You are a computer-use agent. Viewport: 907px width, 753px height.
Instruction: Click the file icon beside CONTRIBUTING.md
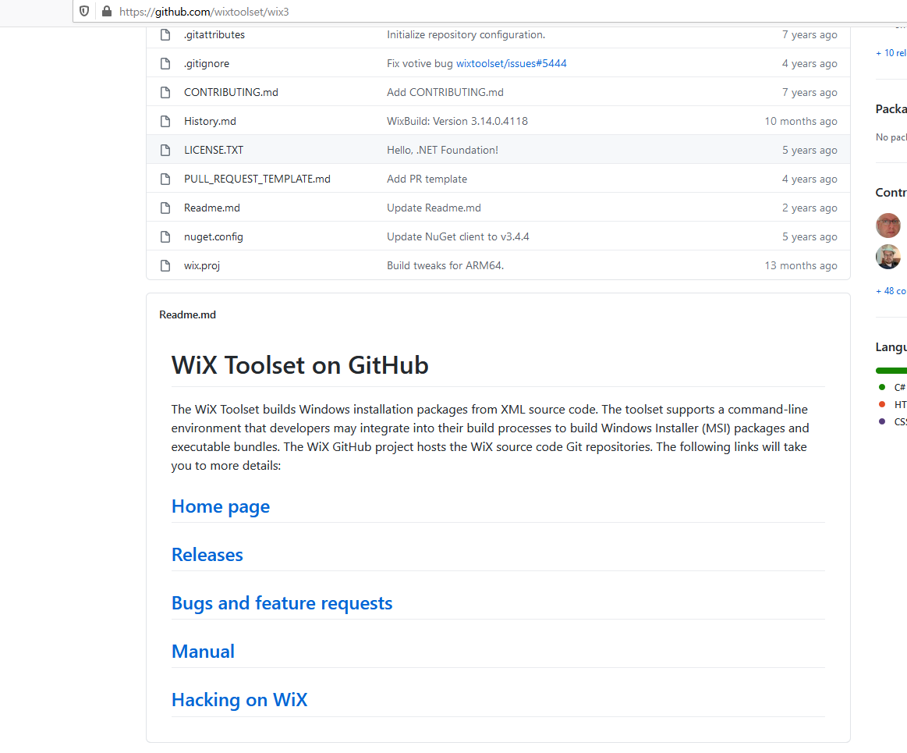pos(165,93)
